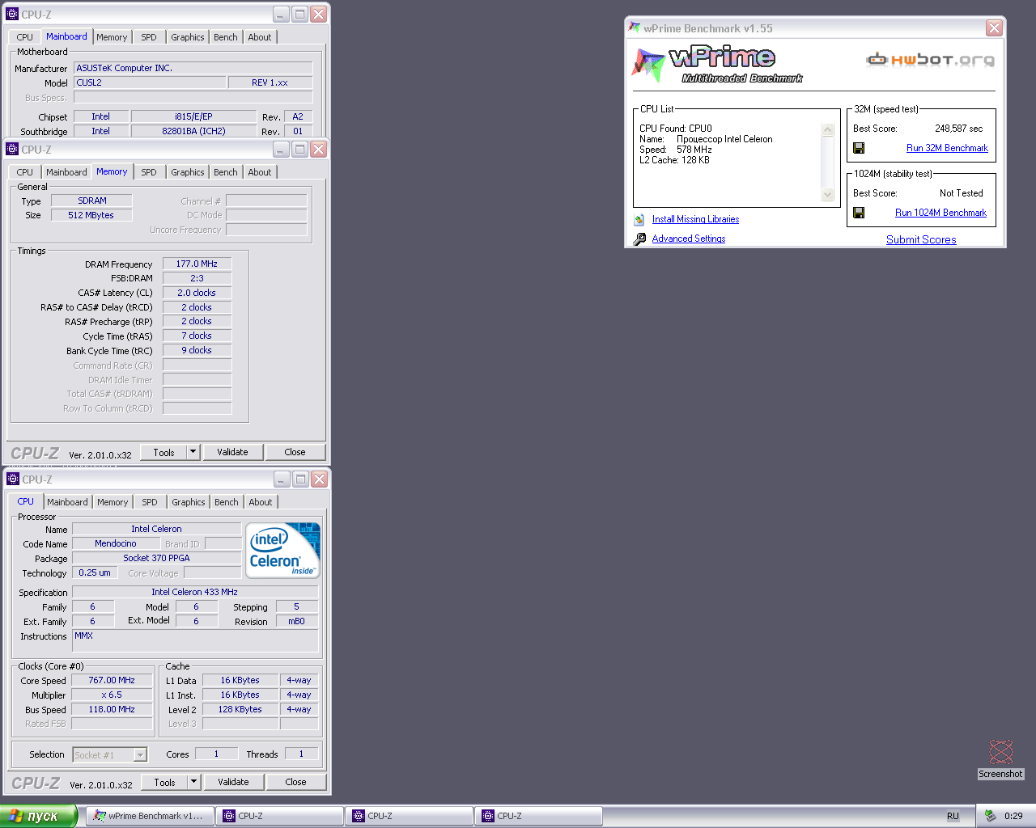Open the Windows пуск start button
1036x828 pixels.
[x=38, y=816]
